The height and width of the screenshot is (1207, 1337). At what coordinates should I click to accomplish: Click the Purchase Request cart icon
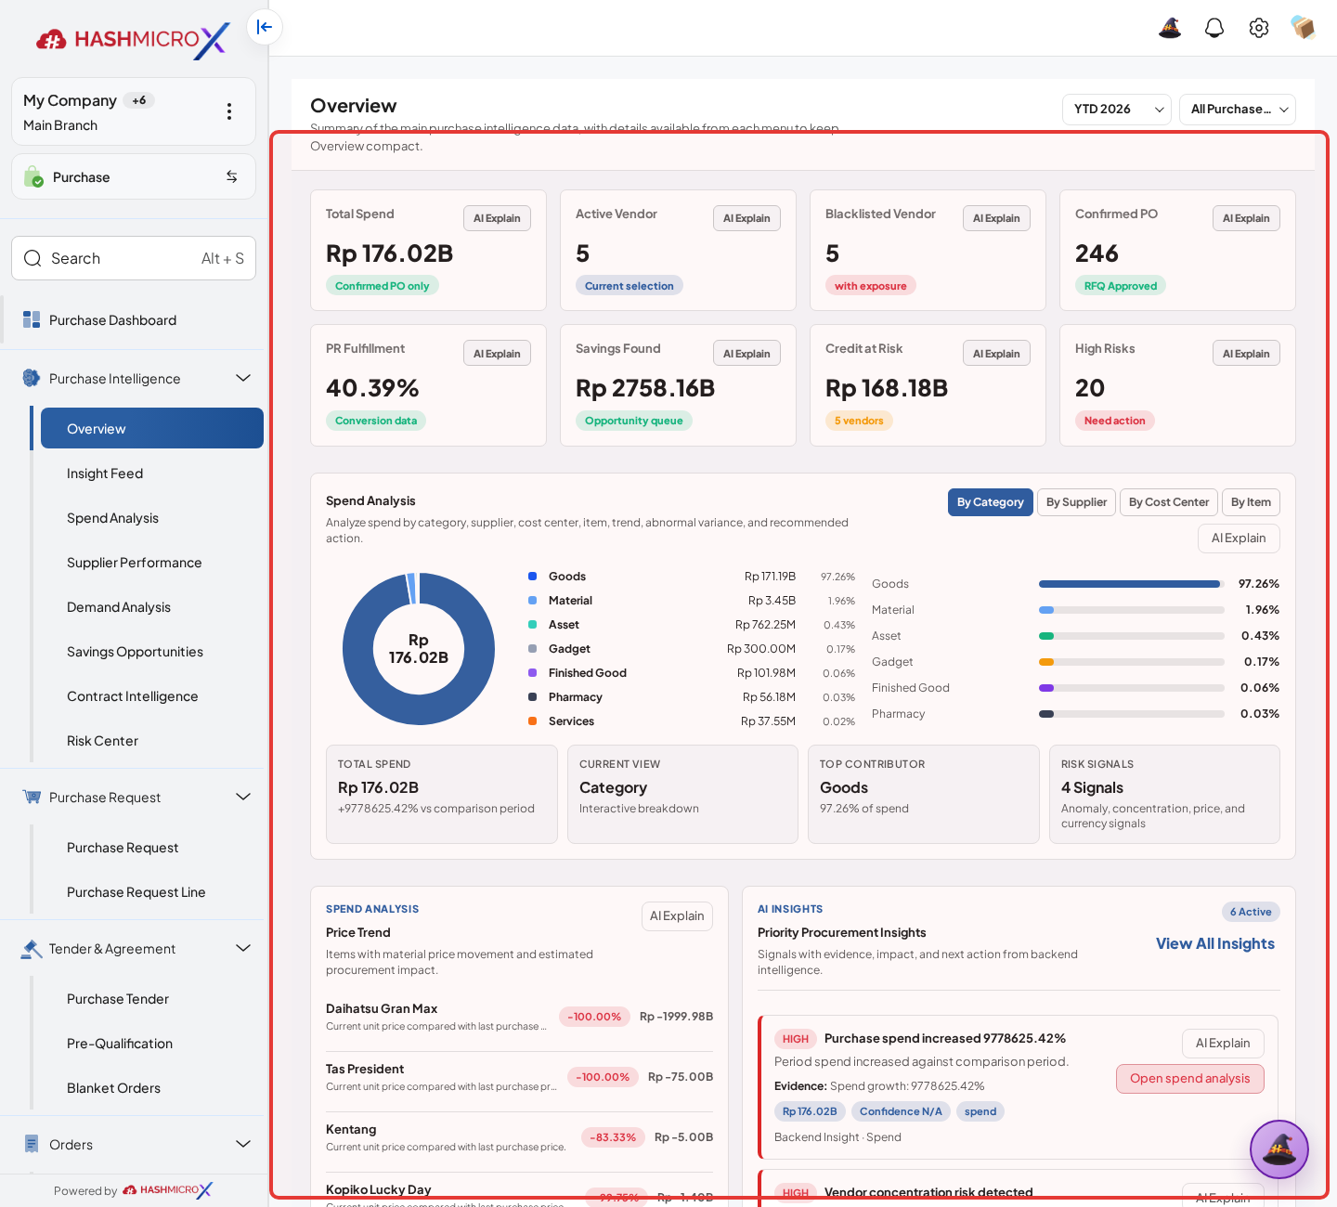click(32, 798)
